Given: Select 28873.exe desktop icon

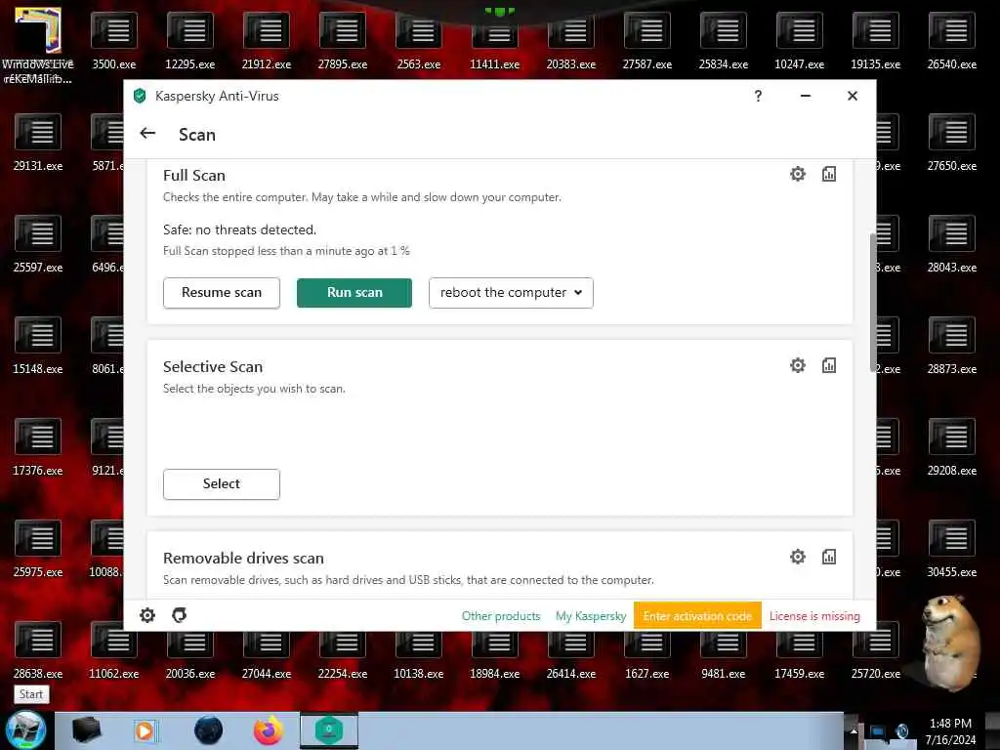Looking at the screenshot, I should pyautogui.click(x=951, y=345).
